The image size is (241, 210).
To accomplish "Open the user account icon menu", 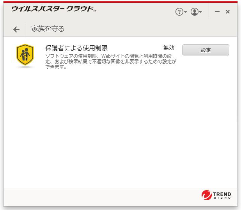I will coord(196,12).
